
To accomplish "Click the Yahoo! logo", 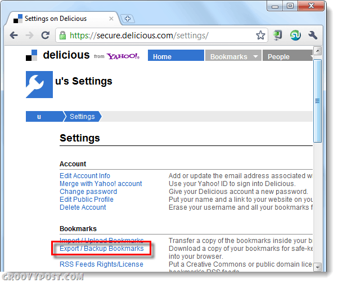I will (123, 56).
